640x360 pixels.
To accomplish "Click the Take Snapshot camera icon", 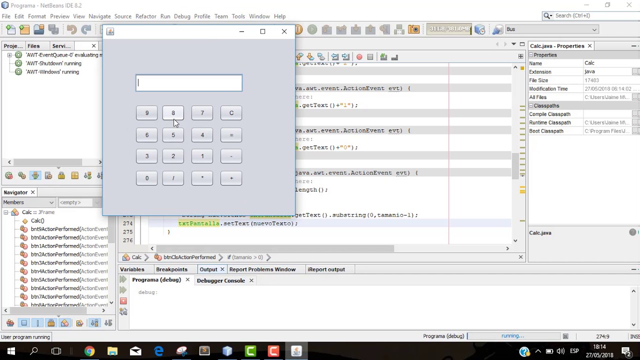I will click(x=413, y=29).
